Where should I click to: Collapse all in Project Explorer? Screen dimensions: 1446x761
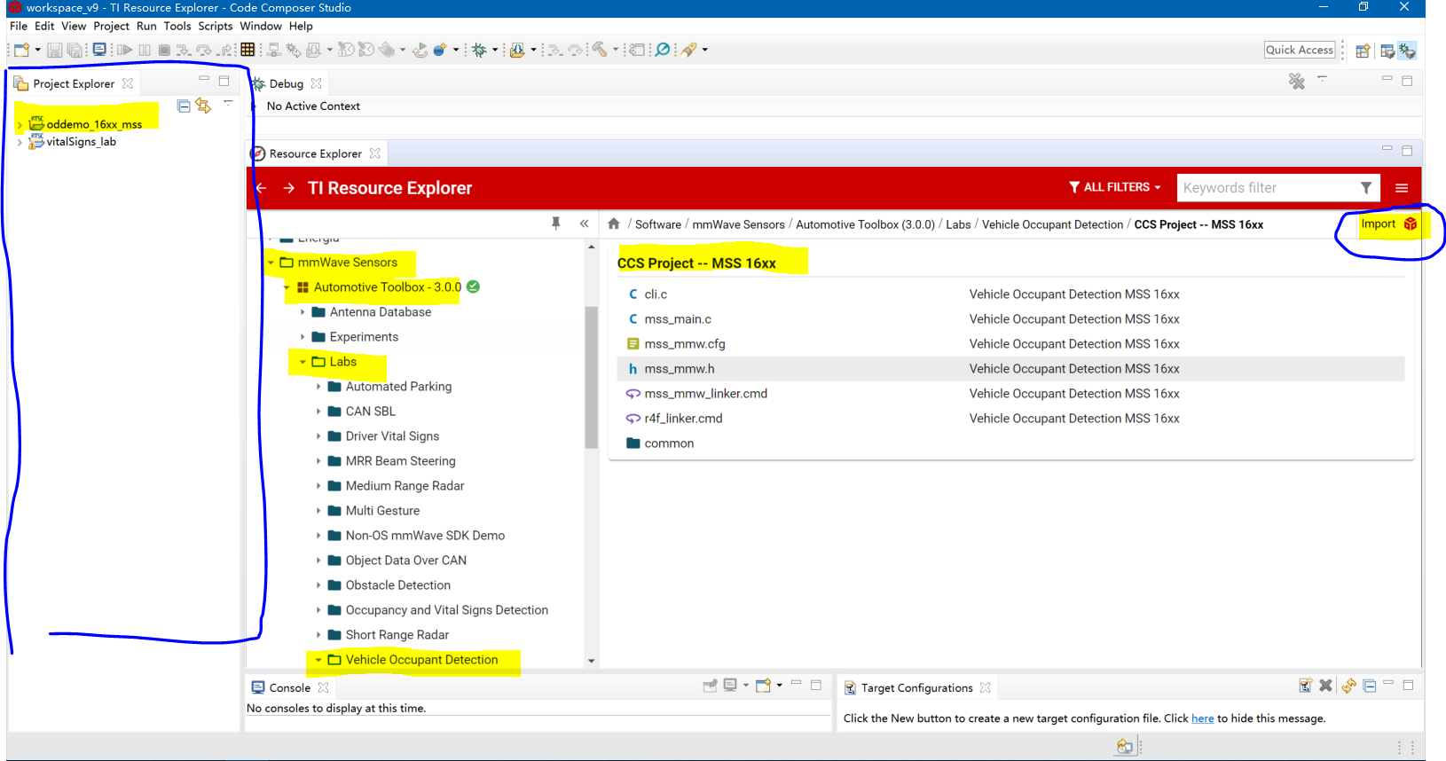click(x=184, y=106)
